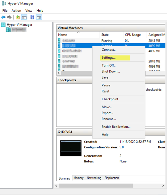
Task: Select the blurred server node under Hyper-V Manager
Action: click(19, 30)
